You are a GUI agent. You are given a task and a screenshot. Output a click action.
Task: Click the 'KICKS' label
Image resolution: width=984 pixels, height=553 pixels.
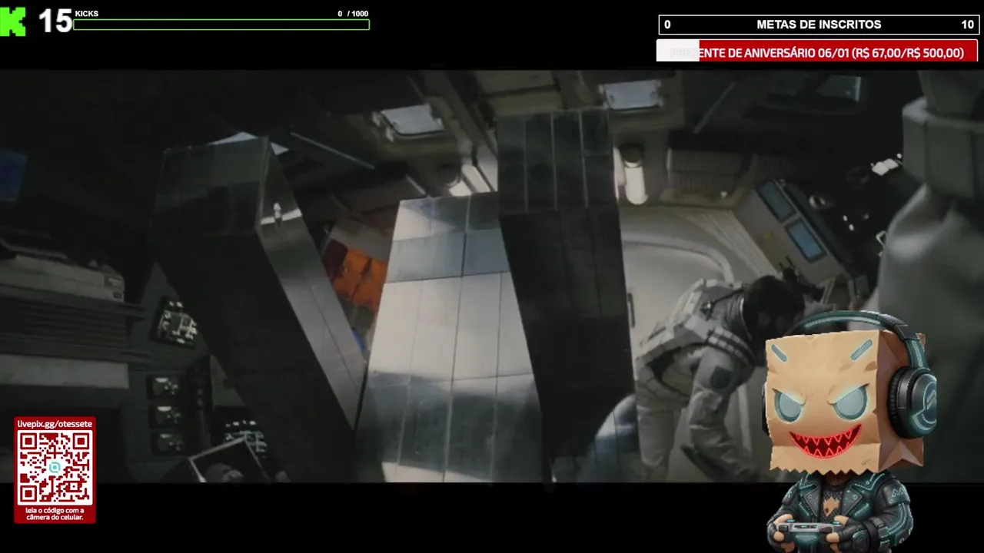pyautogui.click(x=87, y=14)
